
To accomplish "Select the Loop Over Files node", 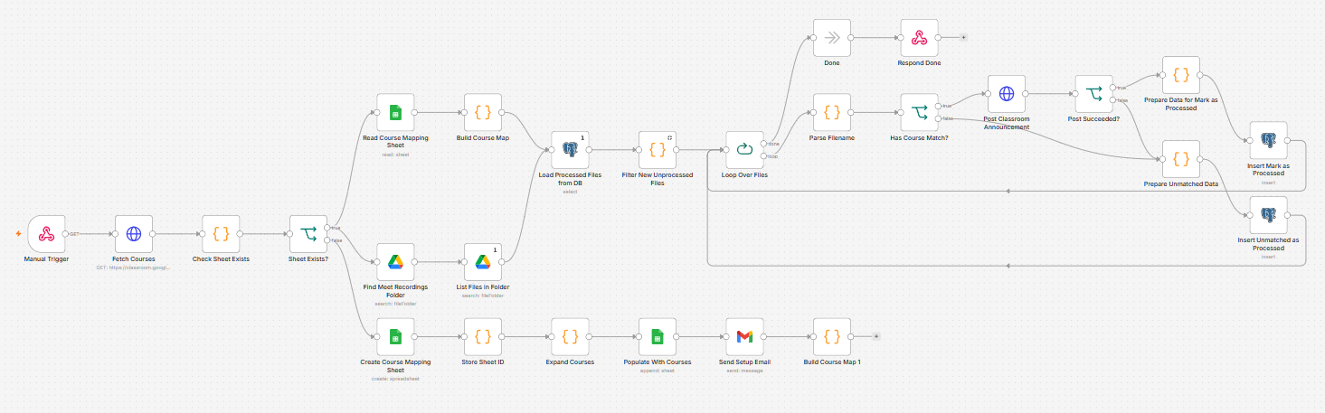I will (x=744, y=150).
